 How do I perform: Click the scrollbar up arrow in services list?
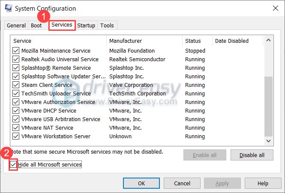tap(269, 40)
